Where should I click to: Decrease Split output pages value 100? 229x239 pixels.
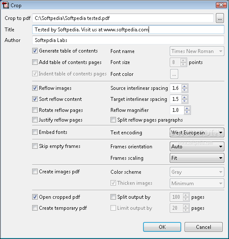click(x=186, y=199)
